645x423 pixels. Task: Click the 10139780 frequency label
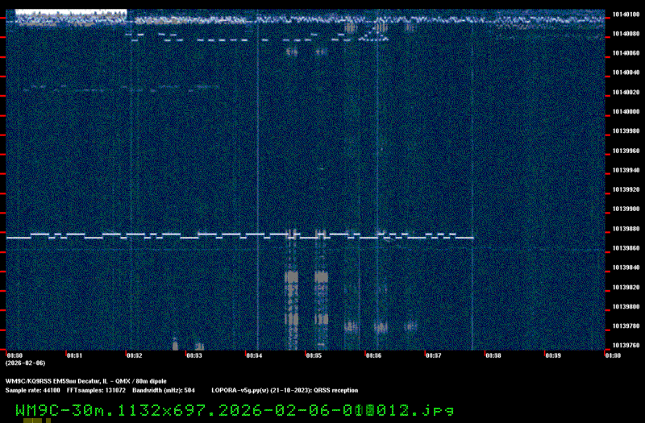626,326
